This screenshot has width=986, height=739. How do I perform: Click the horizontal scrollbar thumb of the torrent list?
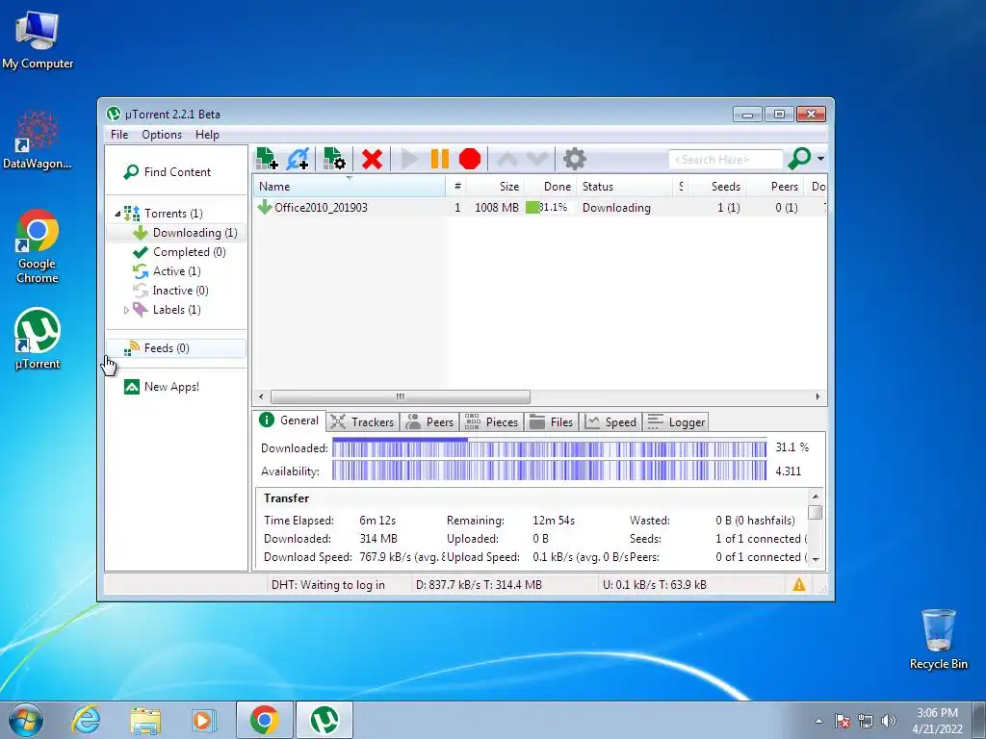click(x=400, y=396)
